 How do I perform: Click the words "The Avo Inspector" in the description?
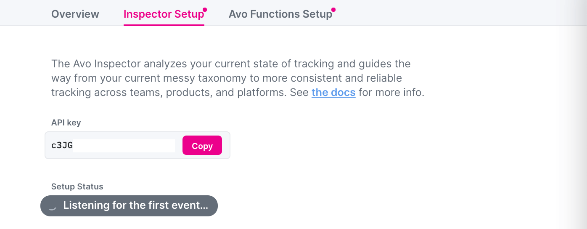click(96, 64)
